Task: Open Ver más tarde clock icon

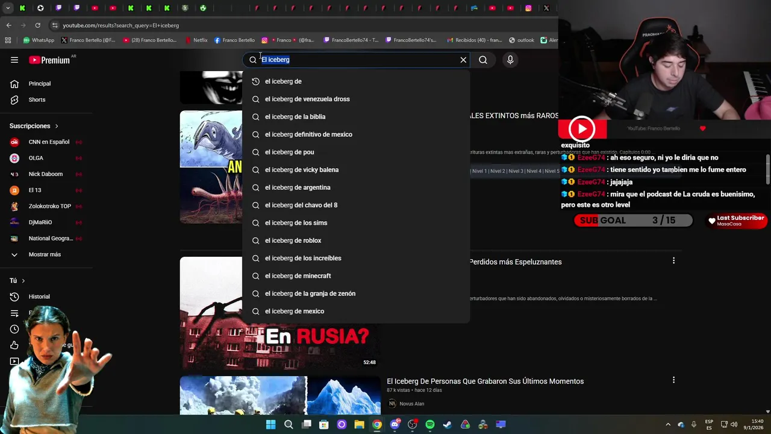Action: pyautogui.click(x=14, y=329)
